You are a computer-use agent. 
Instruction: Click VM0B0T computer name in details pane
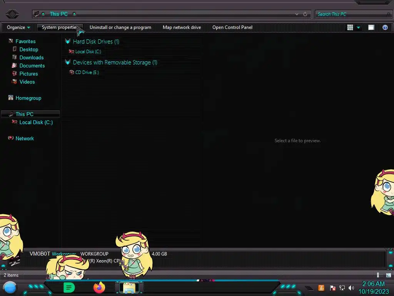[40, 254]
